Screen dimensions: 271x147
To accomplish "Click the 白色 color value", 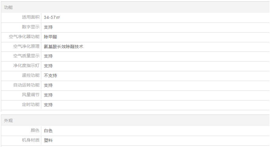I will 48,131.
